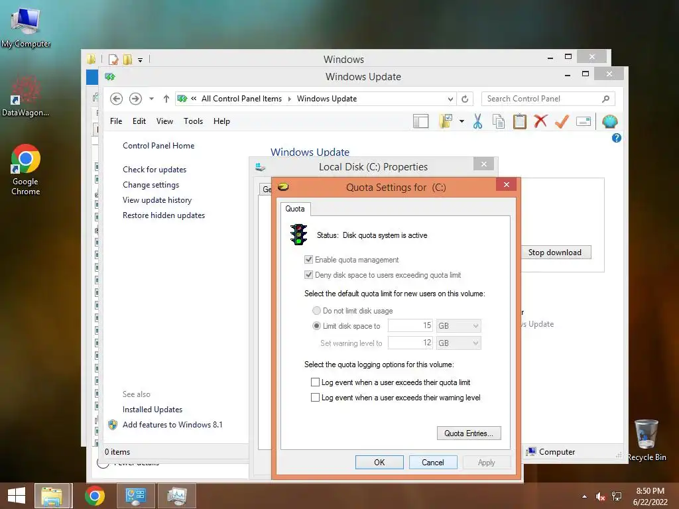
Task: Check Log event when user exceeds warning level
Action: tap(315, 398)
